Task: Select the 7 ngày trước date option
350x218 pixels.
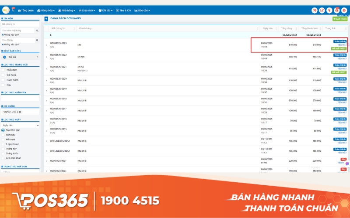Action: point(3,144)
